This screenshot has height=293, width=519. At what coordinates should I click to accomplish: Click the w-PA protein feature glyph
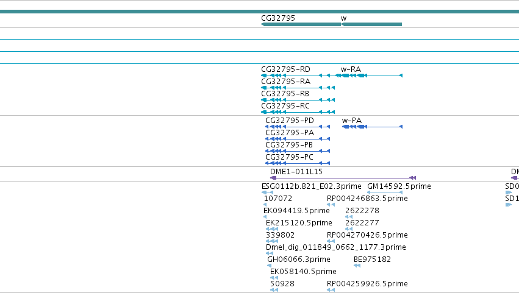372,127
